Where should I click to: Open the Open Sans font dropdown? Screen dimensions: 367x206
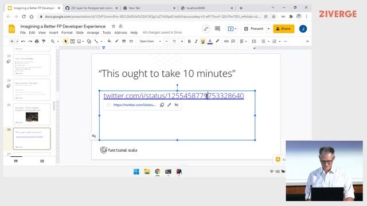click(x=150, y=41)
